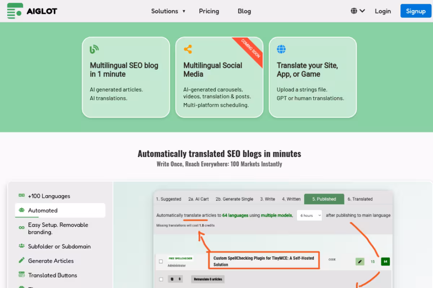Click the blue globe icon on Translate card
The height and width of the screenshot is (288, 433).
[281, 49]
